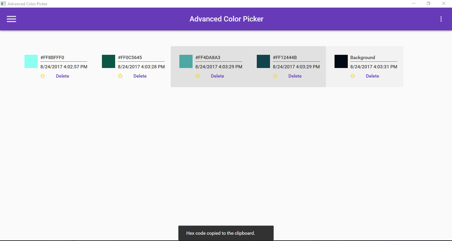This screenshot has width=452, height=241.
Task: Star the #FF8BFFF0 color entry
Action: point(43,76)
